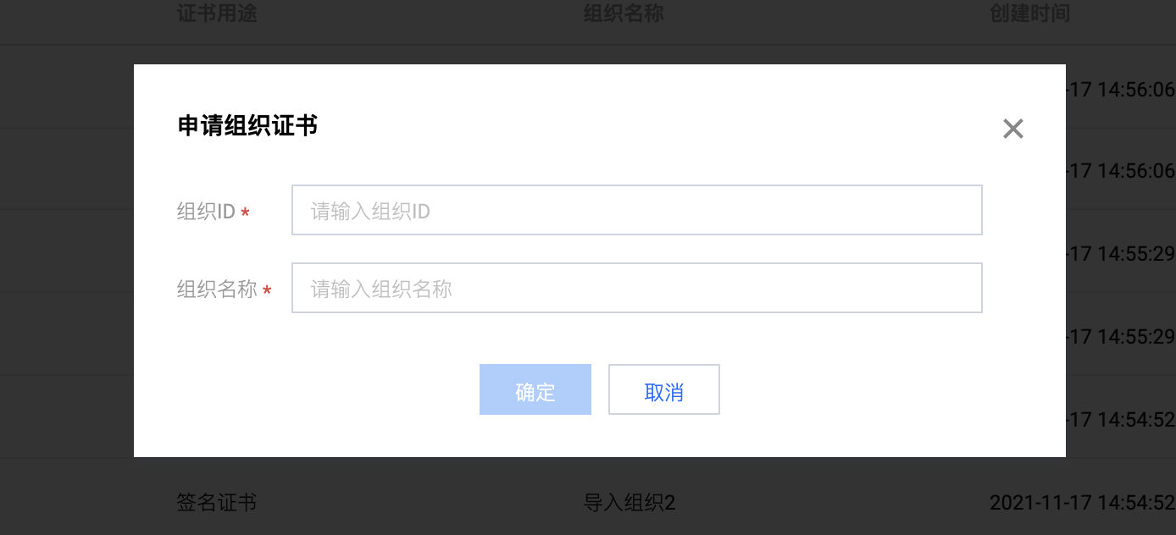Click the full 2021-11-17 14:54:52 timestamp
Viewport: 1176px width, 535px height.
[x=1082, y=503]
